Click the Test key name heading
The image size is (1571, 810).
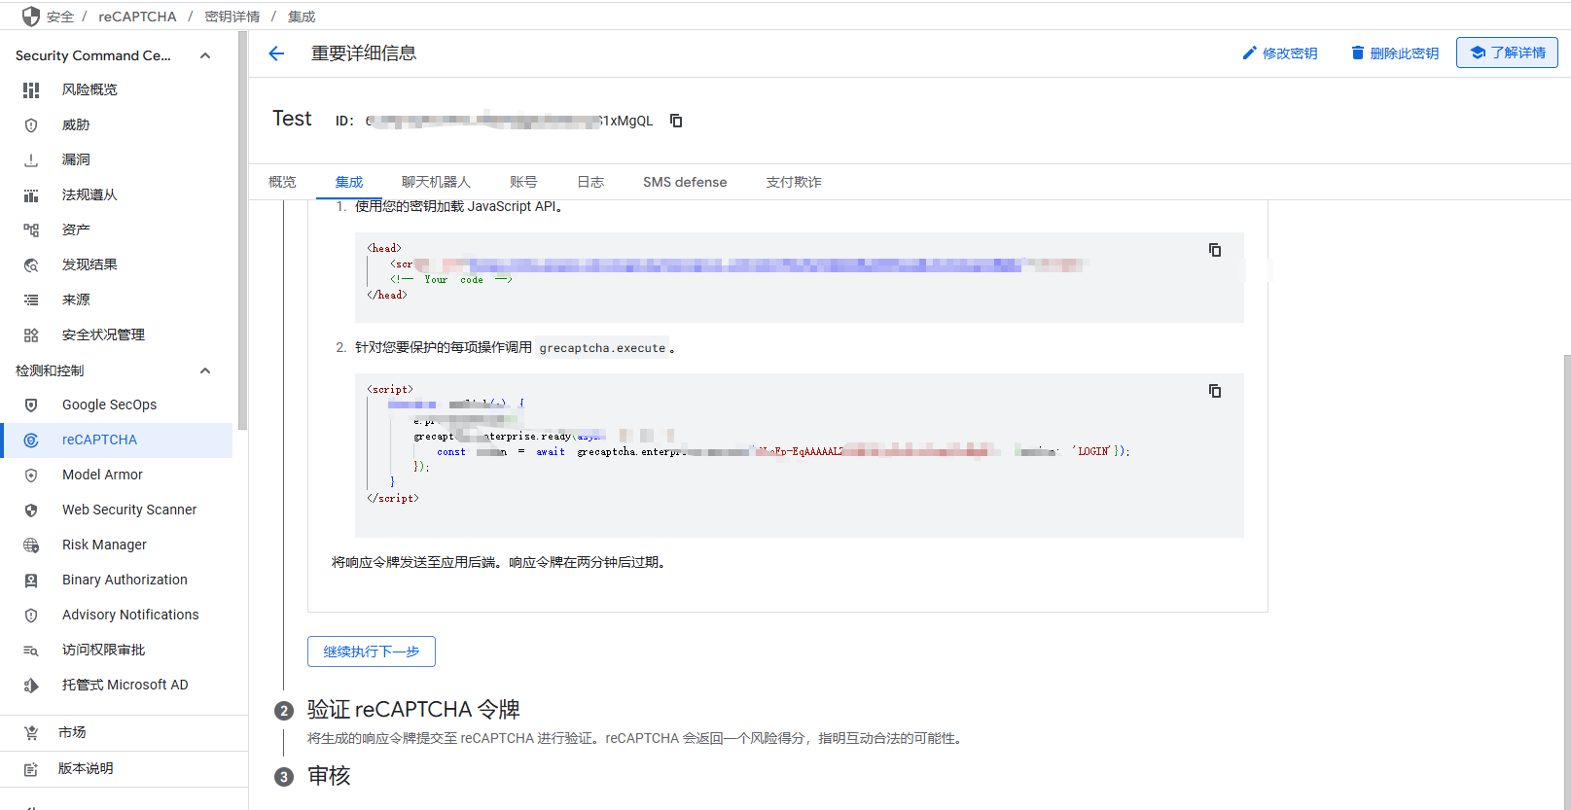point(292,119)
